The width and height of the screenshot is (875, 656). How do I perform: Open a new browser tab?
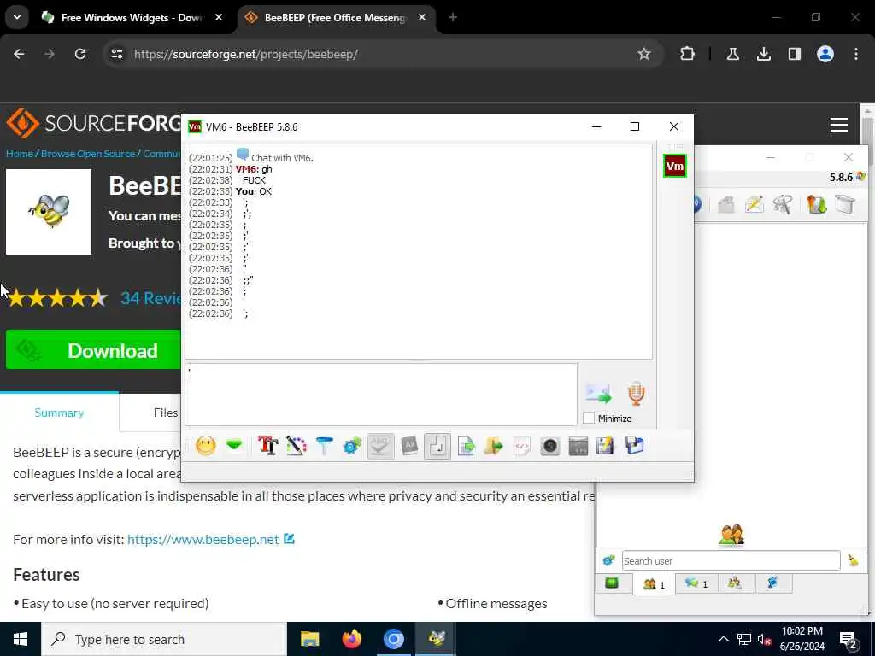click(x=453, y=18)
